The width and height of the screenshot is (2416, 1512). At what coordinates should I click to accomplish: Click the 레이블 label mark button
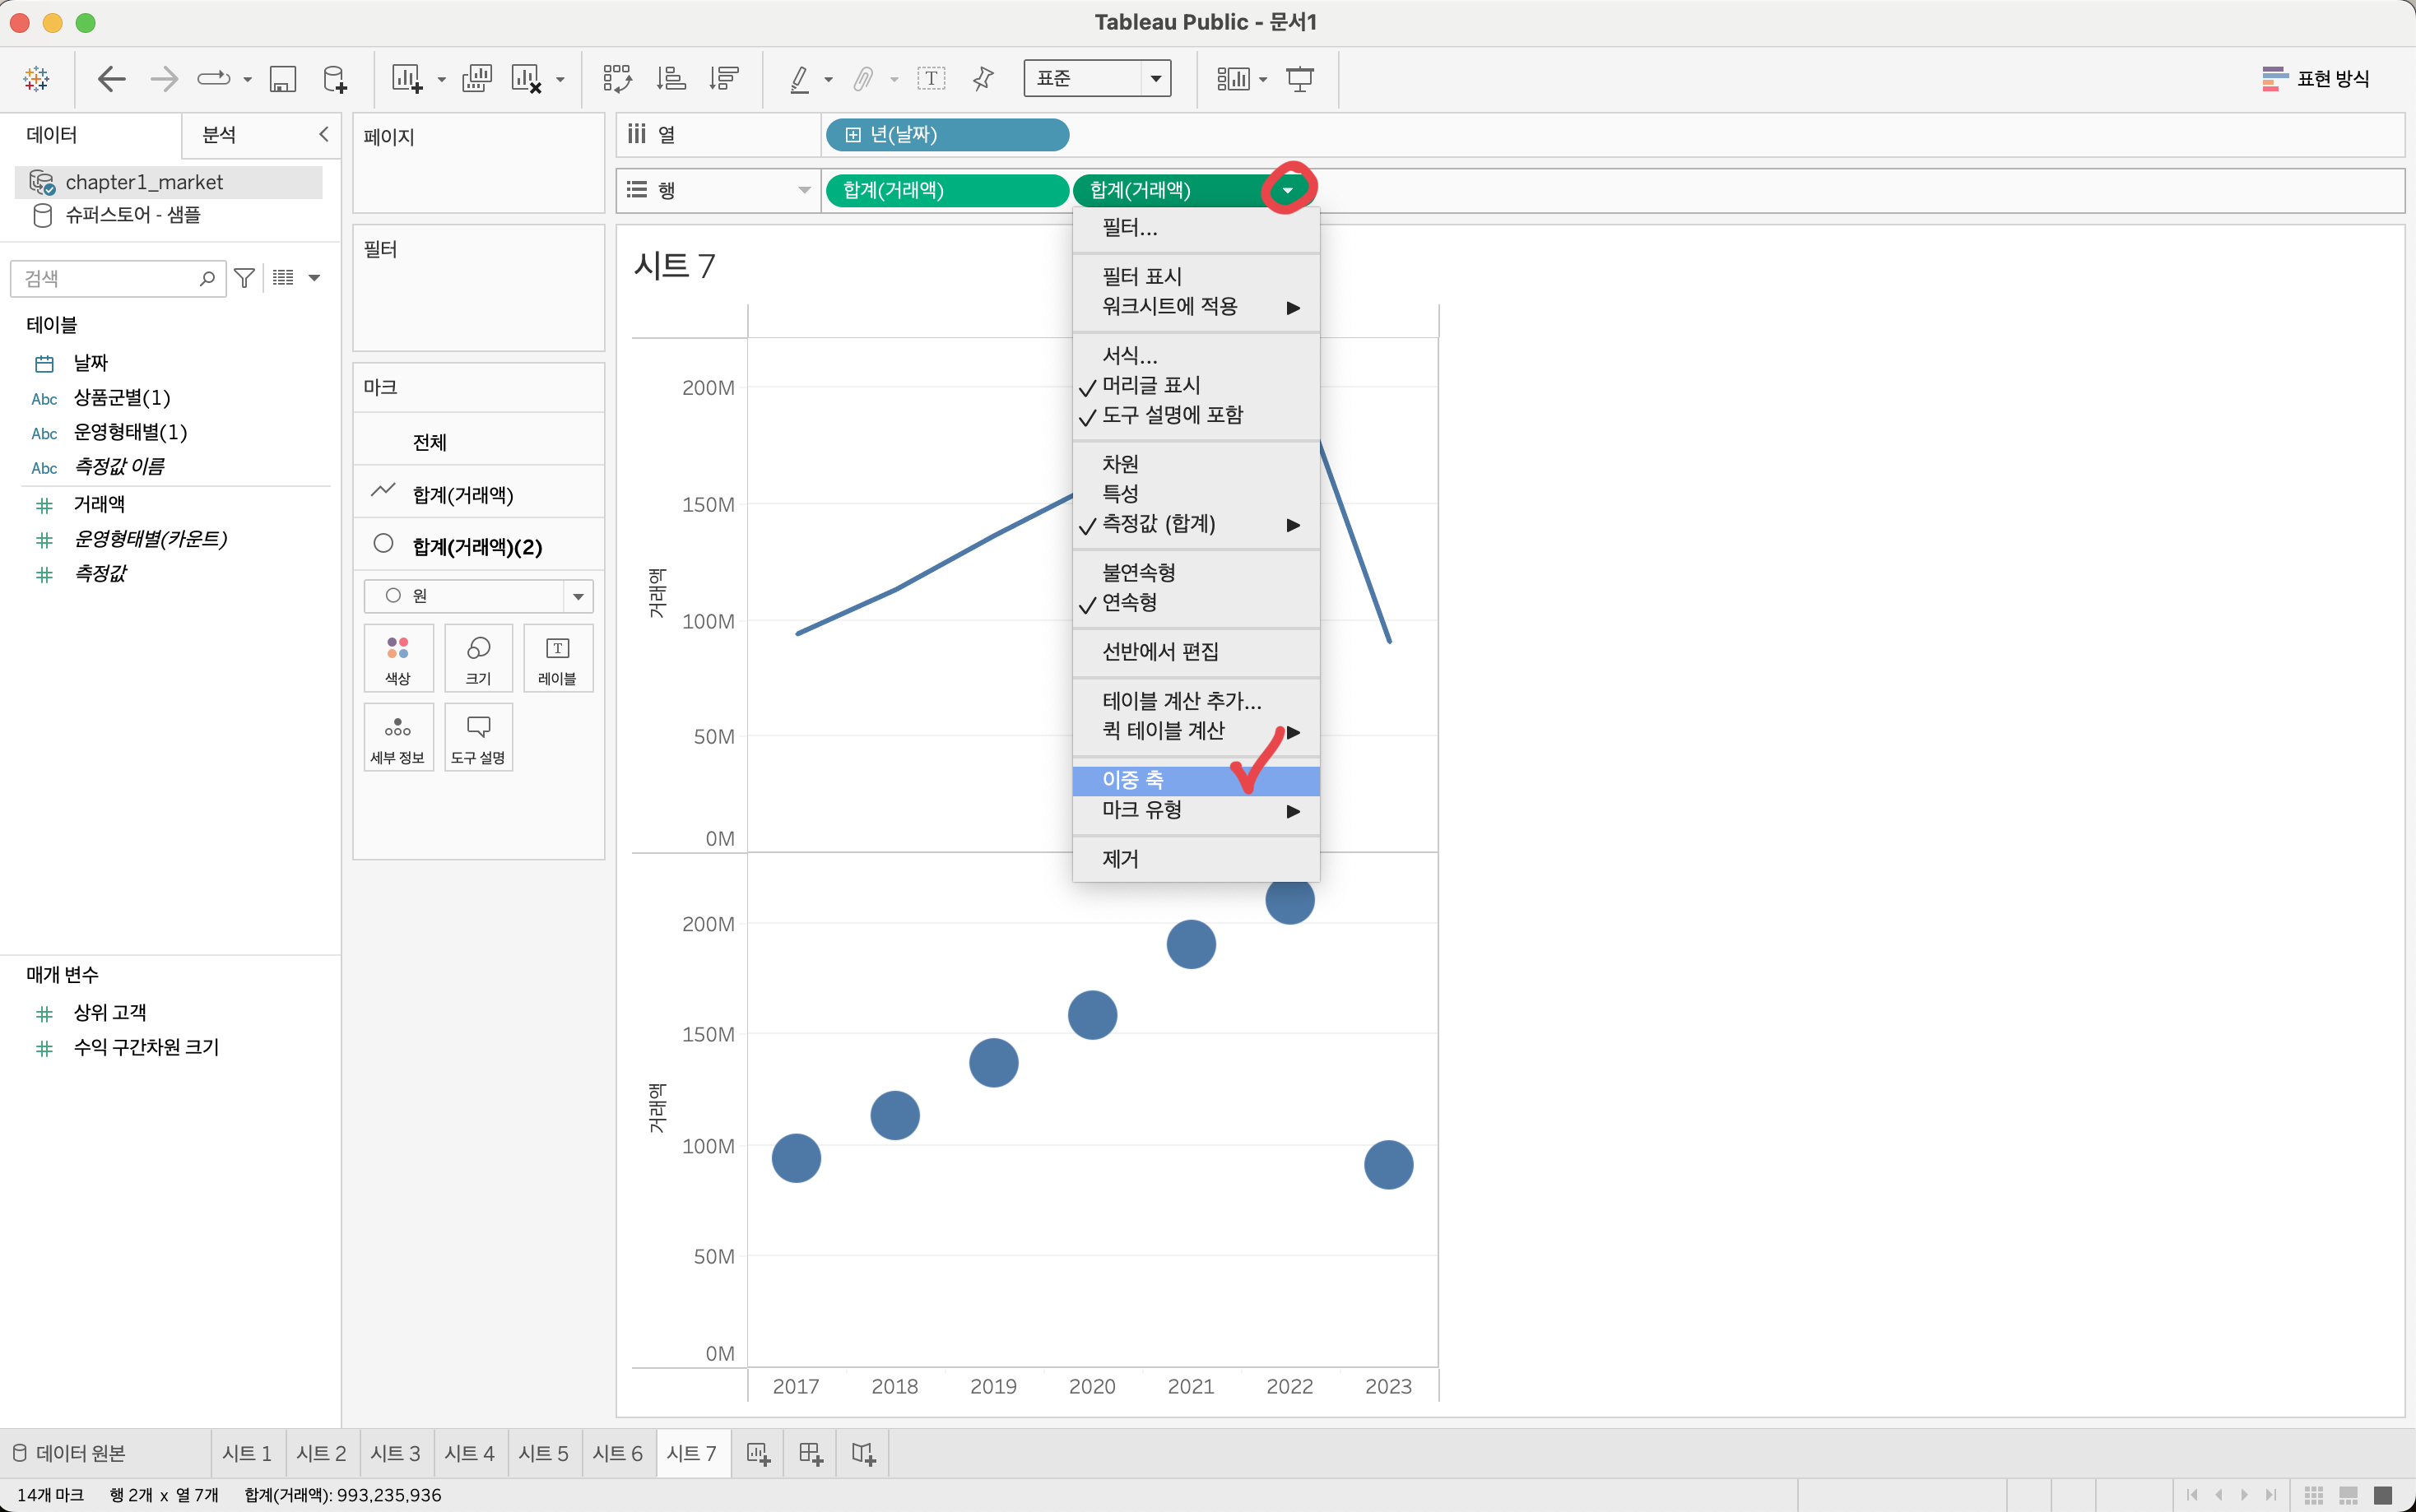(x=557, y=659)
